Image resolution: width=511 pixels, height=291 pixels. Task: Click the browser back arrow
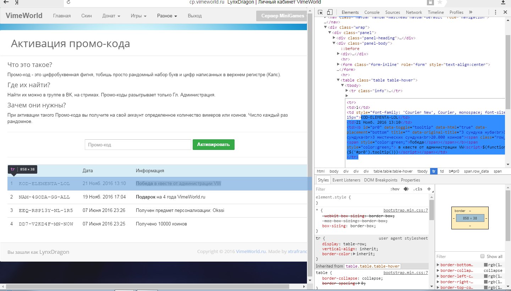pos(6,2)
